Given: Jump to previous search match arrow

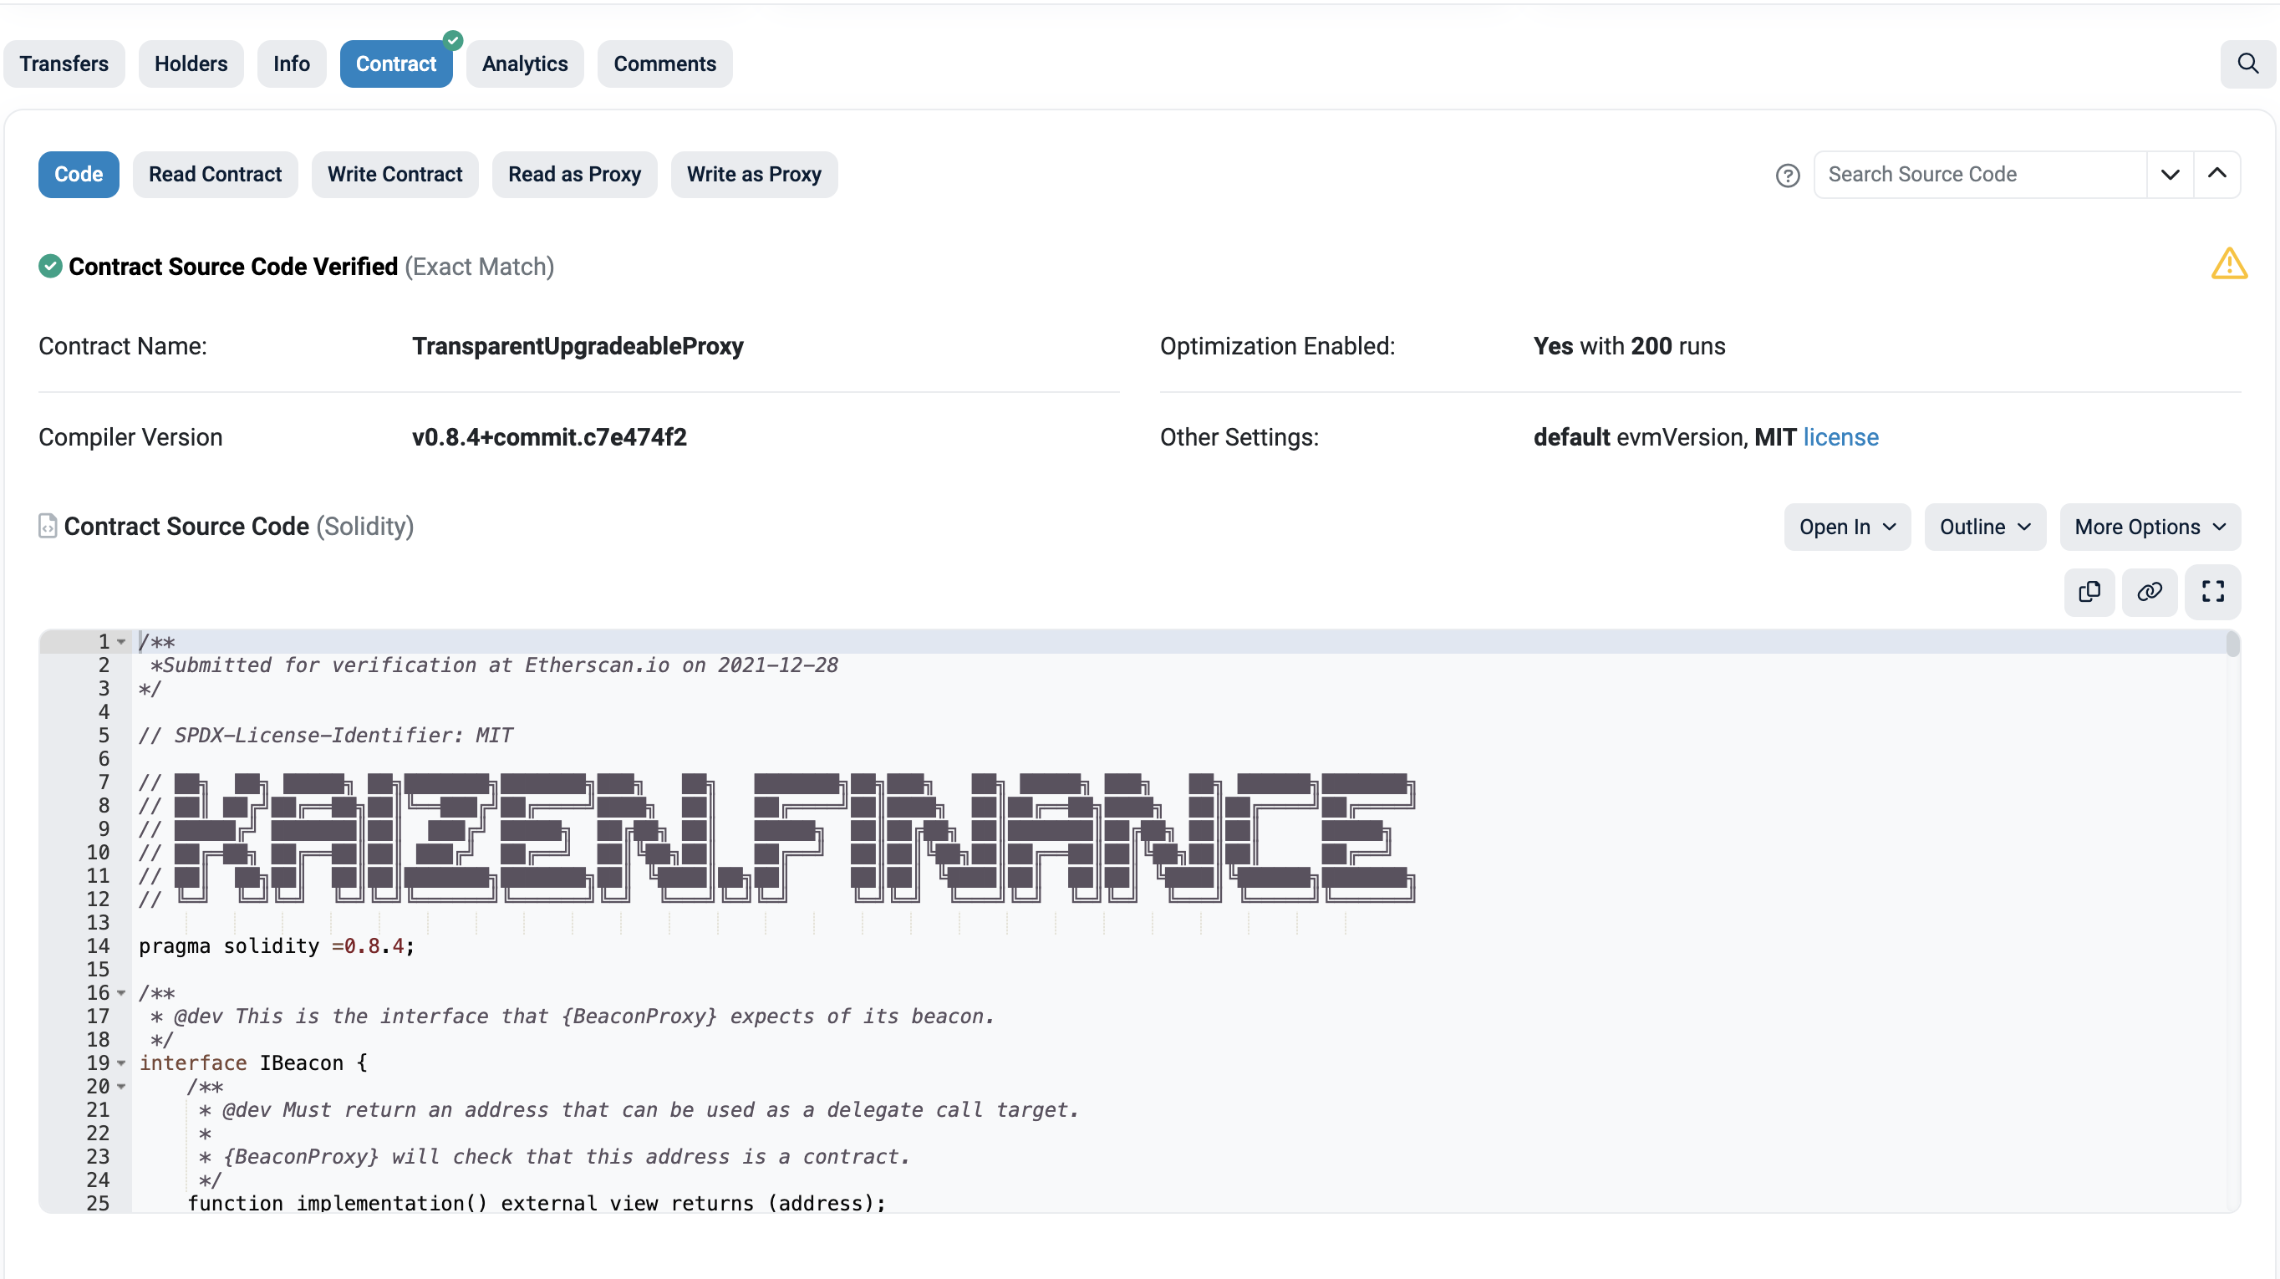Looking at the screenshot, I should 2216,175.
